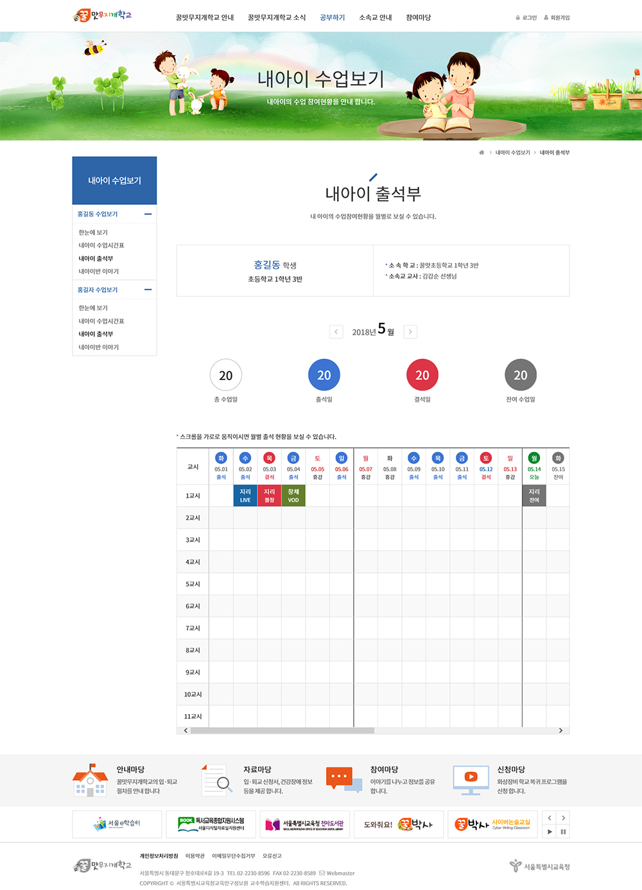
Task: Open the gray 지리 잔여 class cell
Action: coord(534,496)
